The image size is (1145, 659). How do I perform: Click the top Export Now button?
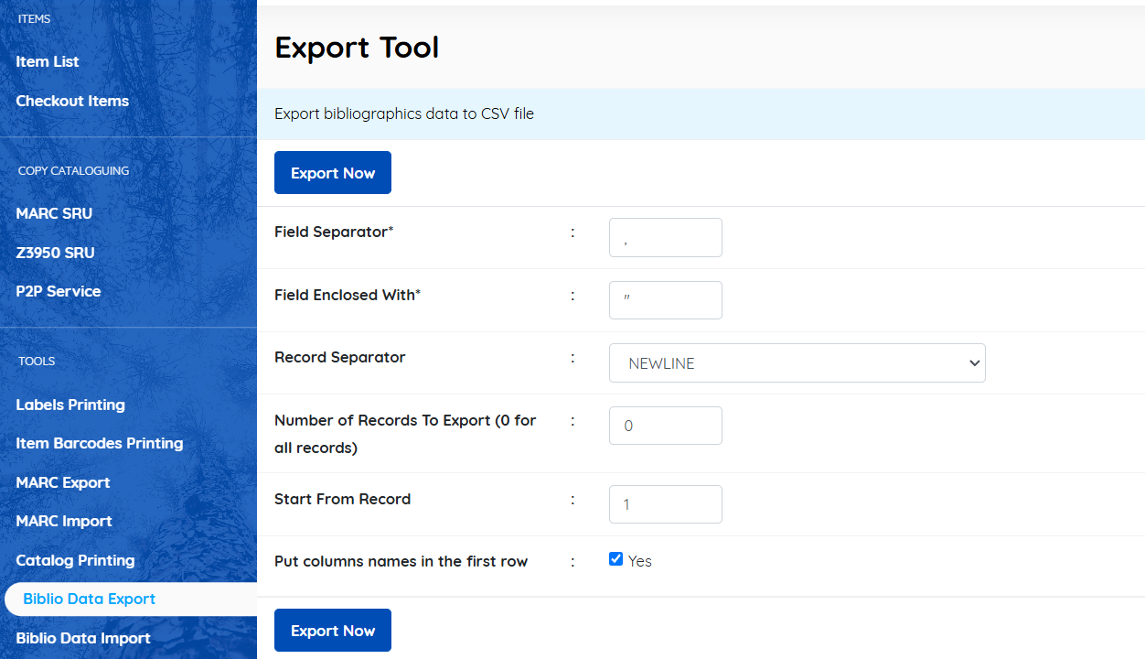pos(332,172)
